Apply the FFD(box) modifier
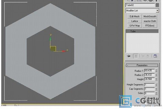 point(150,26)
